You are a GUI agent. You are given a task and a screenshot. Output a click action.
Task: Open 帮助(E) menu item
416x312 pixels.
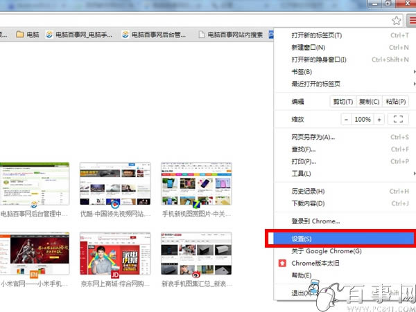click(x=345, y=275)
